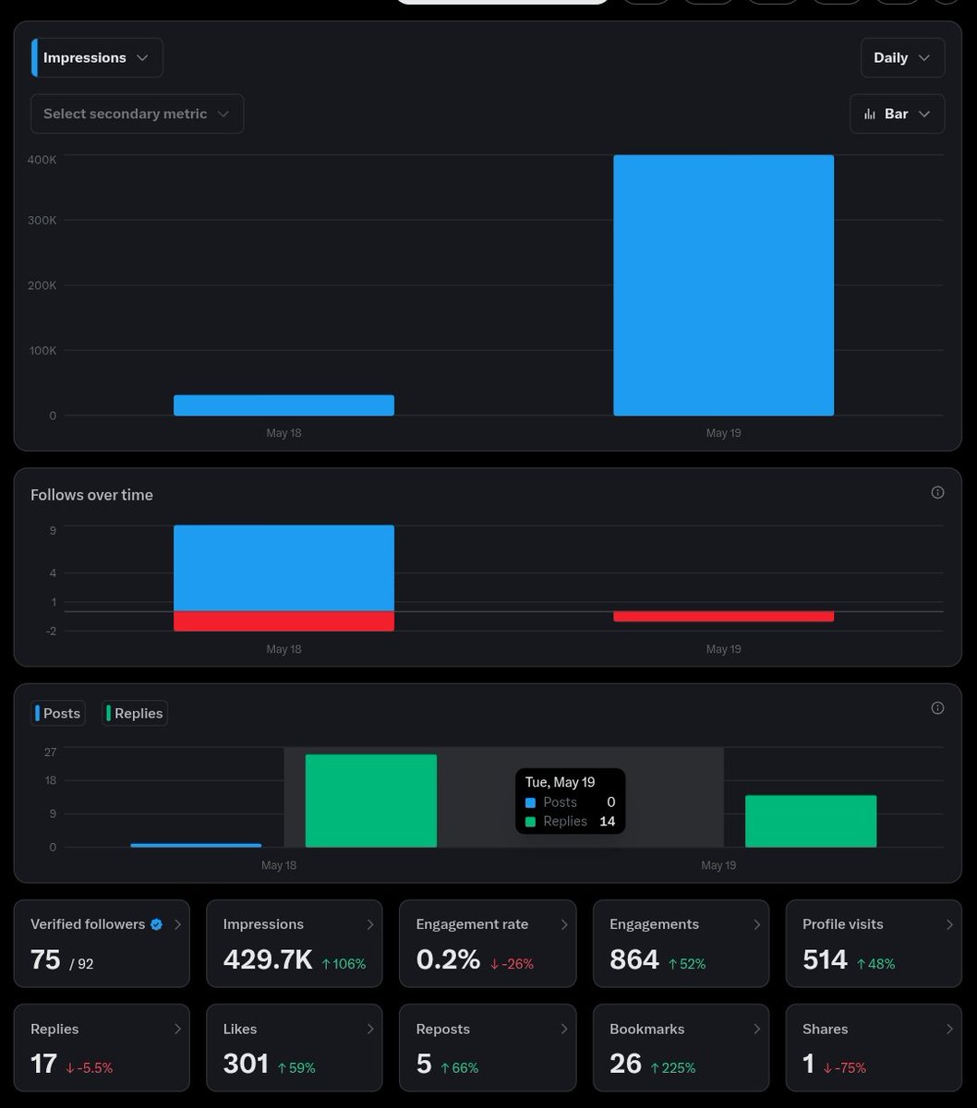Open the Verified followers card
Screen dimensions: 977x1108
[x=102, y=944]
